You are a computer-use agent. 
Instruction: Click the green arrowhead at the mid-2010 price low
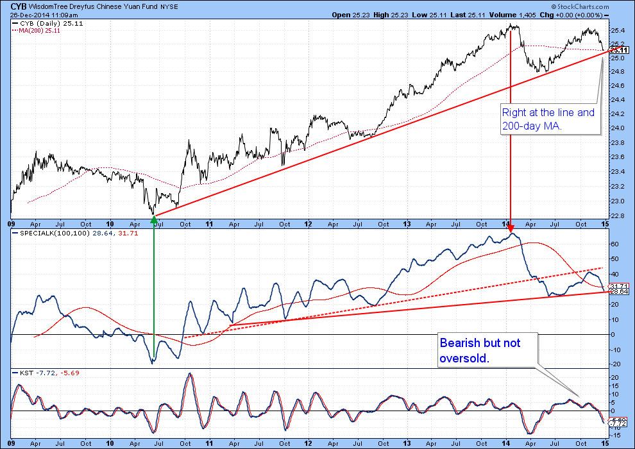pos(153,219)
